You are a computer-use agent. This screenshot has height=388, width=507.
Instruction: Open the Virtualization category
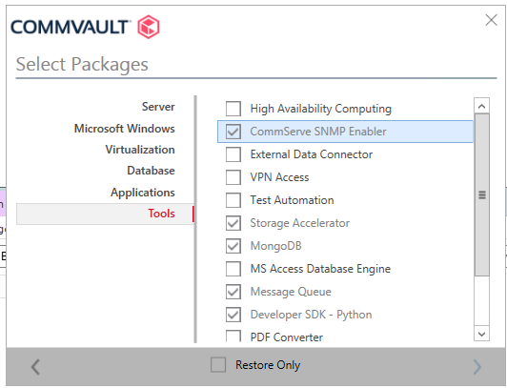pyautogui.click(x=140, y=150)
